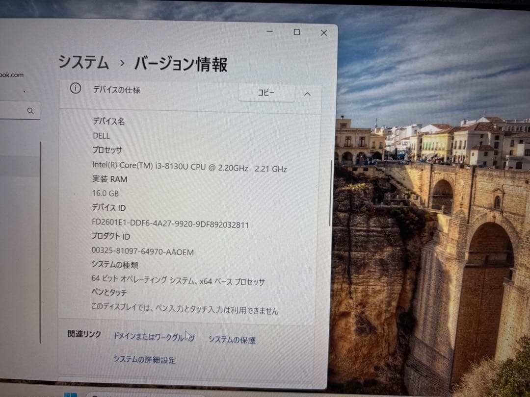Click the デバイスの仕様 header to collapse it
This screenshot has height=397, width=530.
(116, 91)
